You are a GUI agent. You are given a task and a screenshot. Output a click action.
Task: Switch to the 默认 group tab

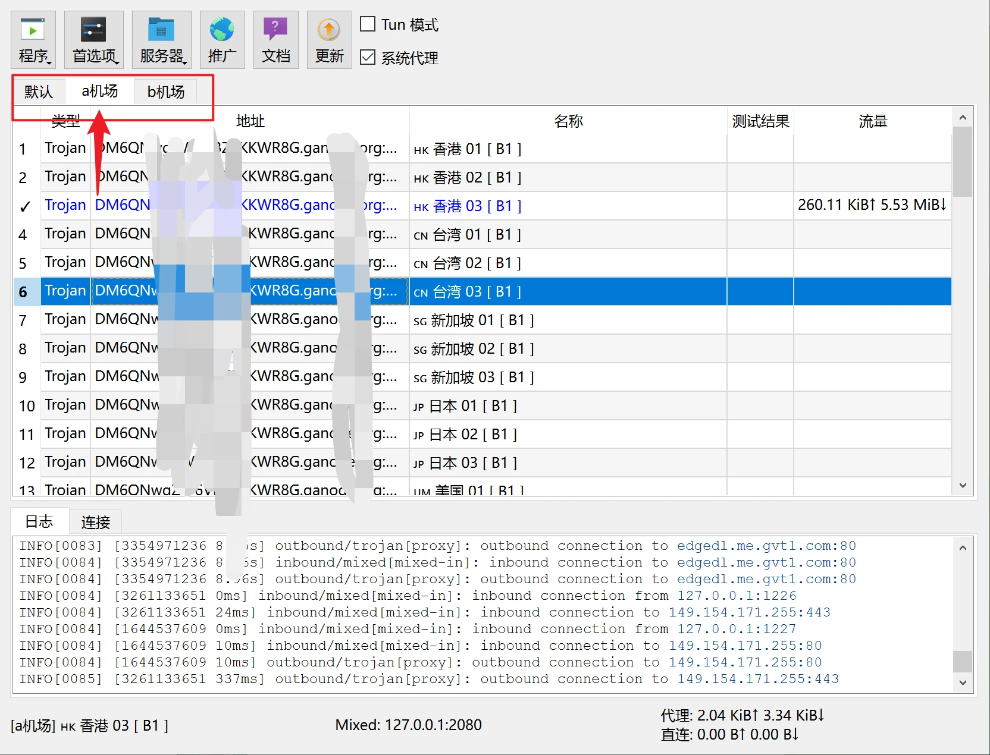[39, 92]
